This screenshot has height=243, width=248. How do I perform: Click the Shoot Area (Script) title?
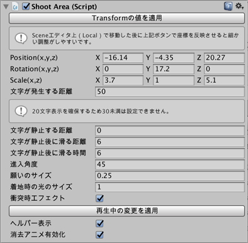[x=64, y=7]
